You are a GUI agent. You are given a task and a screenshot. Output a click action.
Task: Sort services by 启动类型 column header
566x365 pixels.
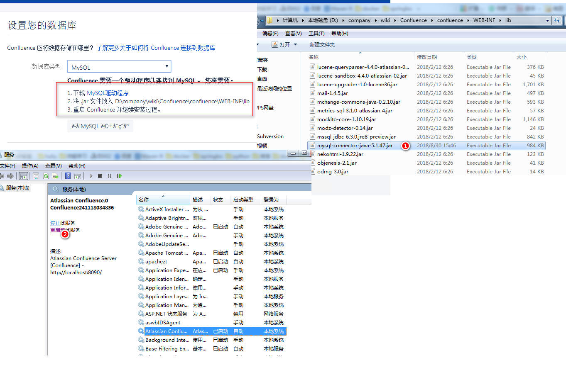(x=245, y=200)
